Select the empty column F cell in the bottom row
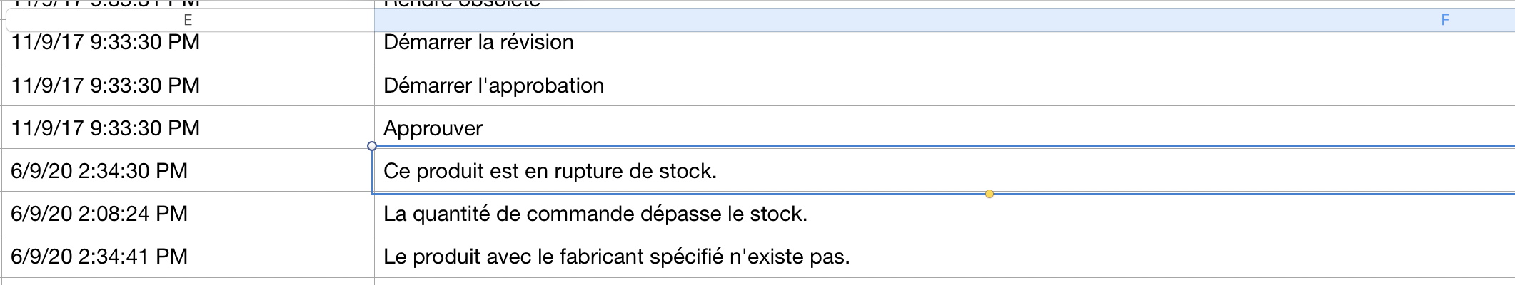This screenshot has width=1515, height=285. pyautogui.click(x=945, y=281)
